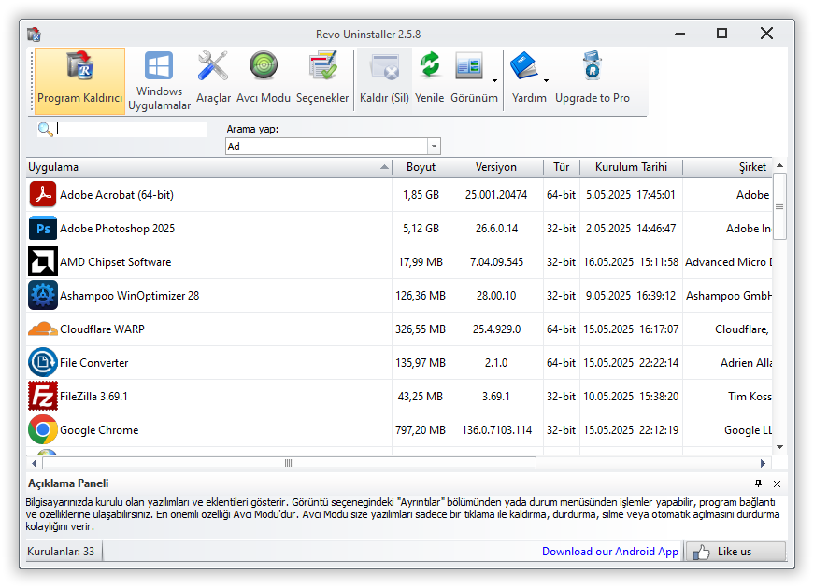Screen dimensions: 814x588
Task: Sort by Kurulum Tarihi column
Action: [x=631, y=167]
